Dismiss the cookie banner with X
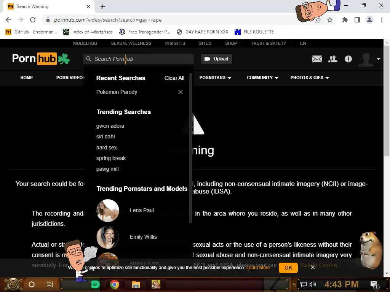Viewport: 390px width, 292px height. point(313,267)
